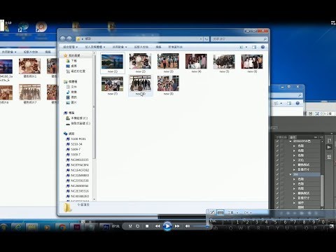Image resolution: width=336 pixels, height=252 pixels.
Task: Go forward in the front Explorer window
Action: click(69, 38)
